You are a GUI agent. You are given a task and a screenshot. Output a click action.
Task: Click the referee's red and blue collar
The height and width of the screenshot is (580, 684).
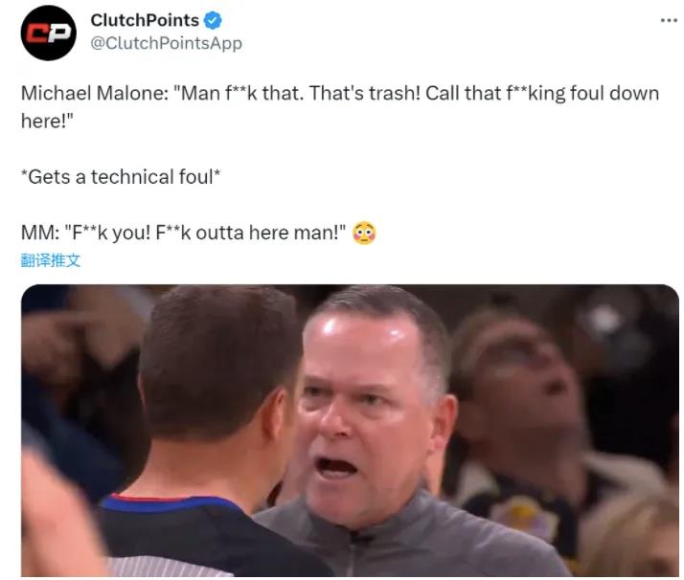tap(171, 502)
